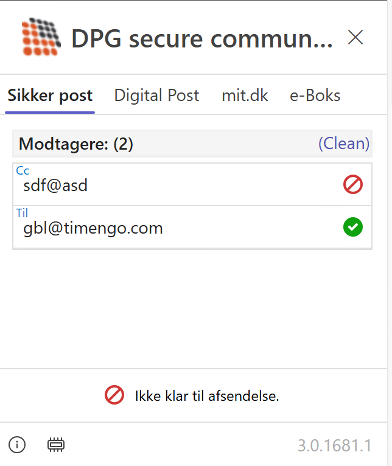Screen dimensions: 392x466
Task: Click the green checkmark beside gbl@timengo.com
Action: [353, 228]
